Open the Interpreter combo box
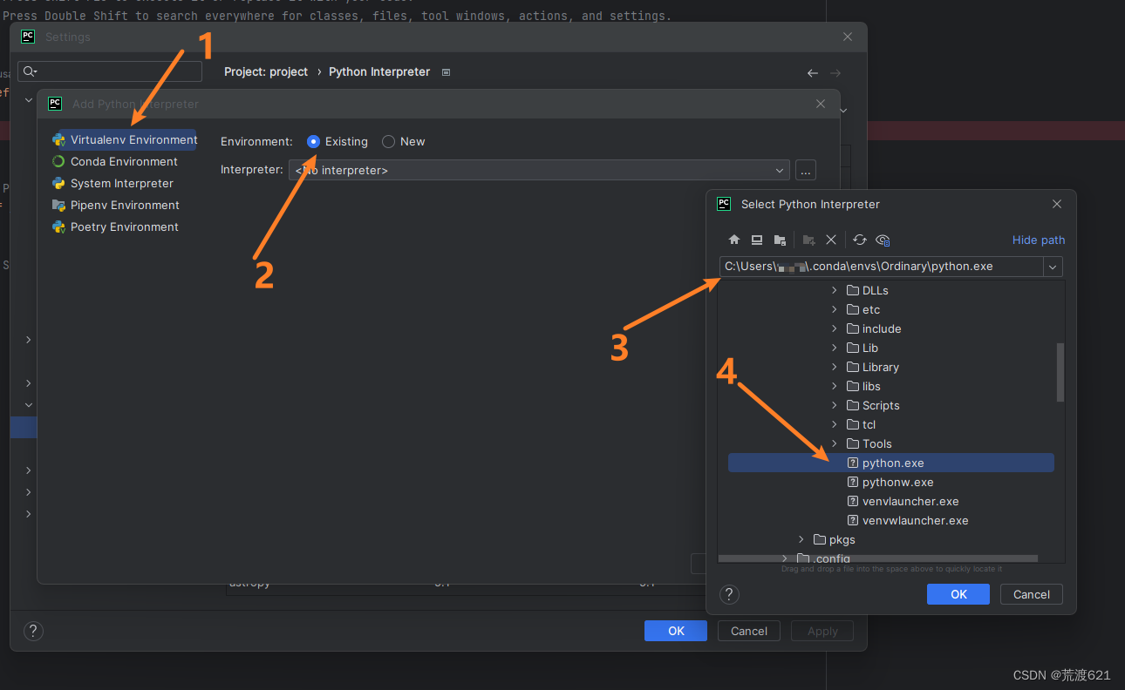The height and width of the screenshot is (690, 1125). (x=539, y=170)
